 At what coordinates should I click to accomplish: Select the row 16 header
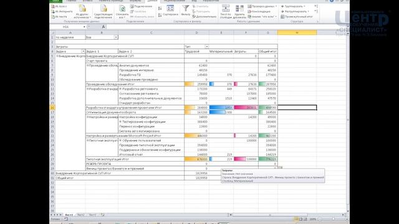(52, 108)
